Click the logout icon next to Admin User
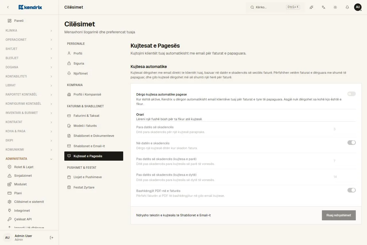Image resolution: width=367 pixels, height=245 pixels. click(52, 238)
